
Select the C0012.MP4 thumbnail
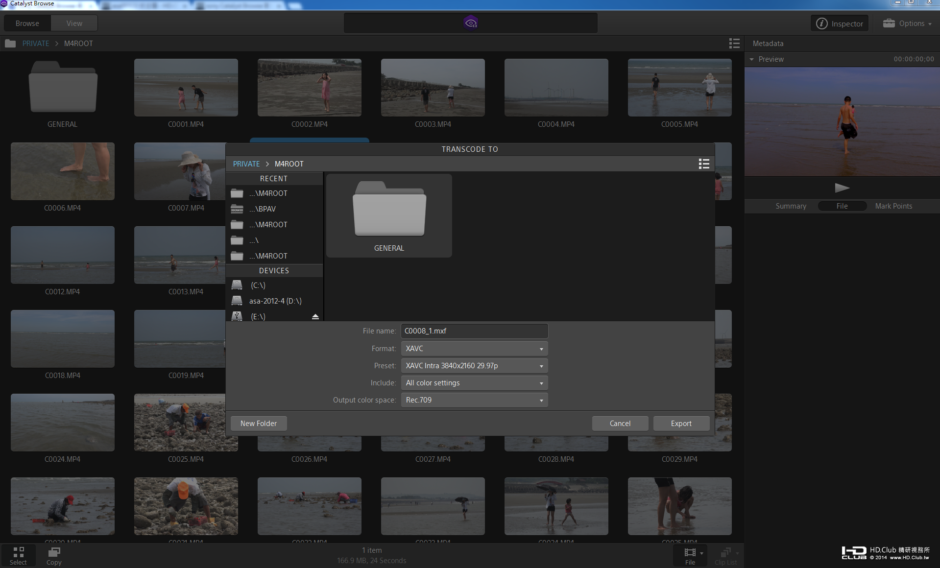pos(63,255)
